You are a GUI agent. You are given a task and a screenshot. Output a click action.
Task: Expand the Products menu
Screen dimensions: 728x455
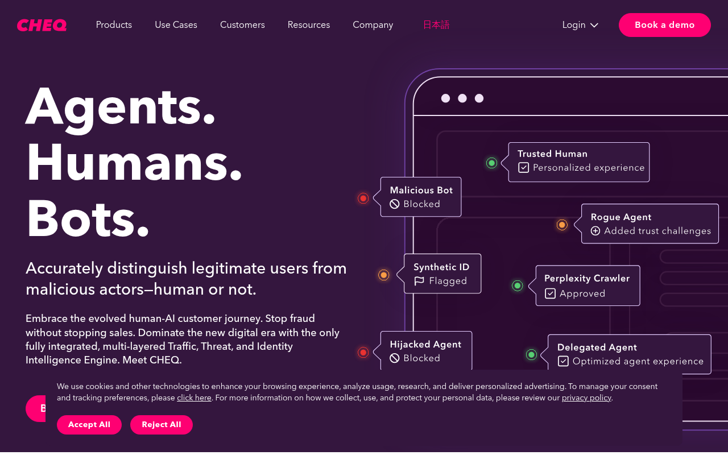(x=114, y=25)
